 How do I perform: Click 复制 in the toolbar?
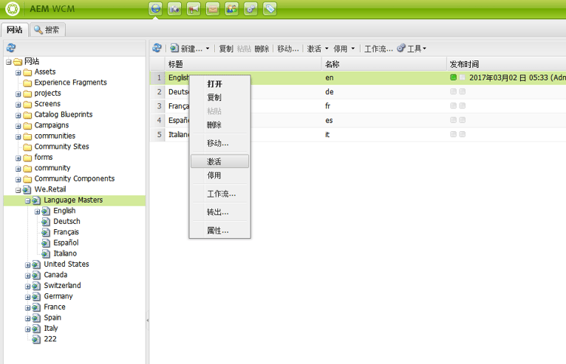226,49
